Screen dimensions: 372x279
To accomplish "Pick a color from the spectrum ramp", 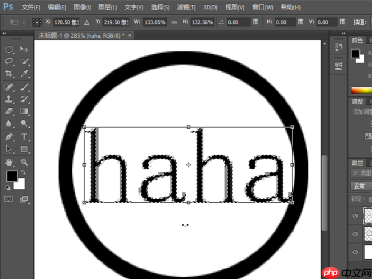I will click(x=361, y=91).
